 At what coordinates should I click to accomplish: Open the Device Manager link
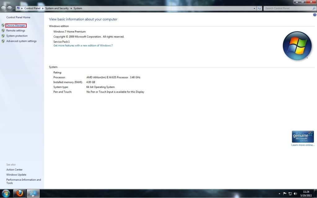pos(16,25)
